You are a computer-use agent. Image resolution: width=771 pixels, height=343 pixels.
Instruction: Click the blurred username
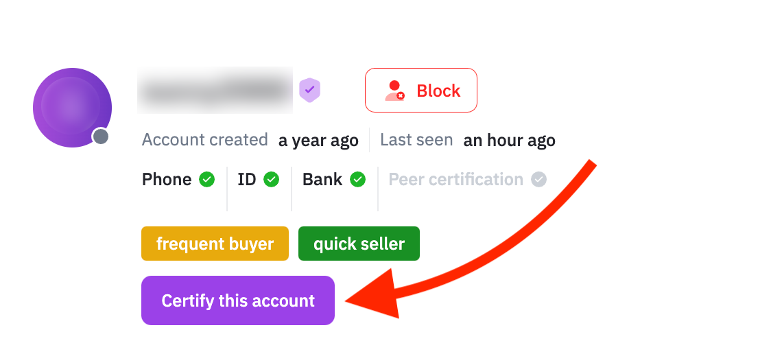(215, 90)
